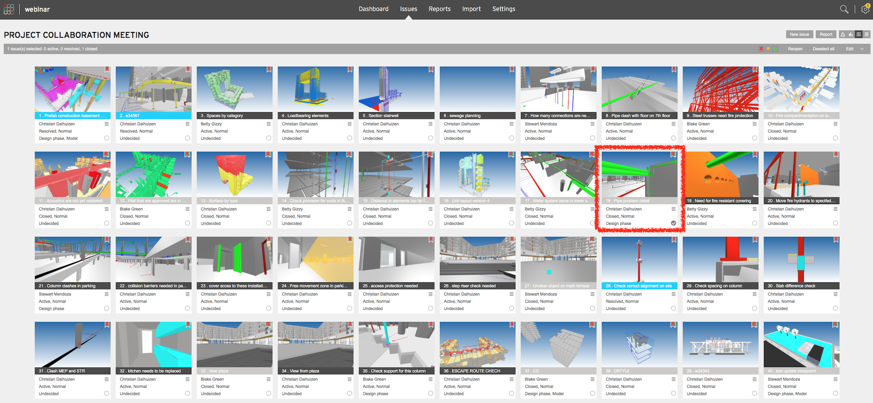Select the triangle view mode icon
873x403 pixels.
tap(842, 34)
